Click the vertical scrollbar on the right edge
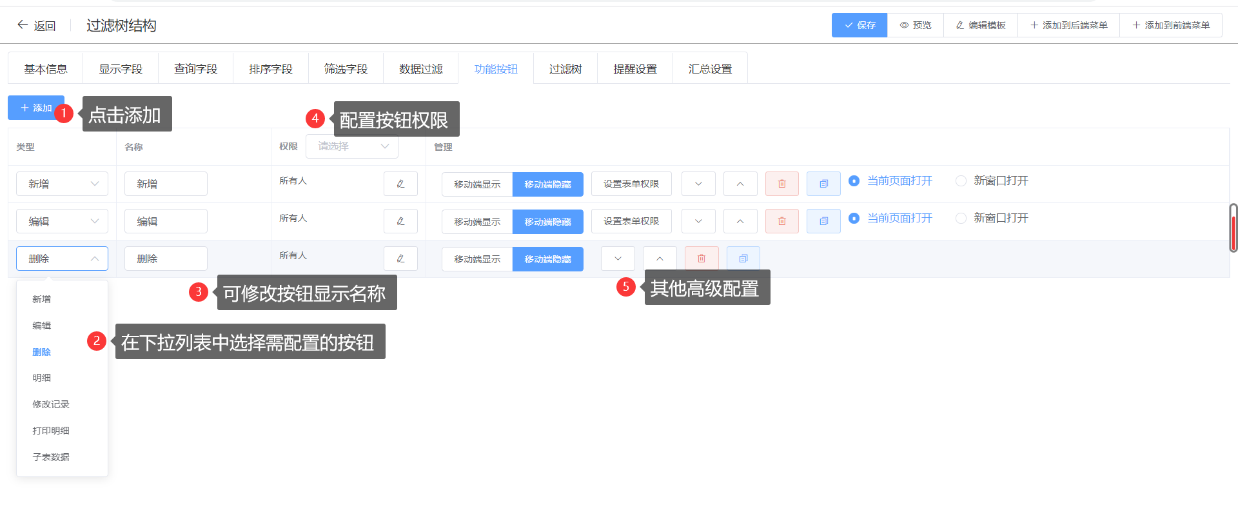The image size is (1238, 528). pos(1233,228)
